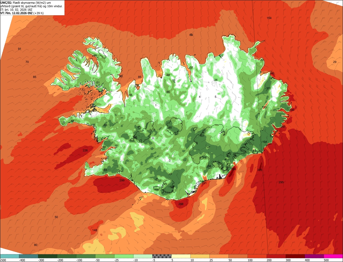Click the light teal -500 to -400 legend swatch

coord(9,256)
